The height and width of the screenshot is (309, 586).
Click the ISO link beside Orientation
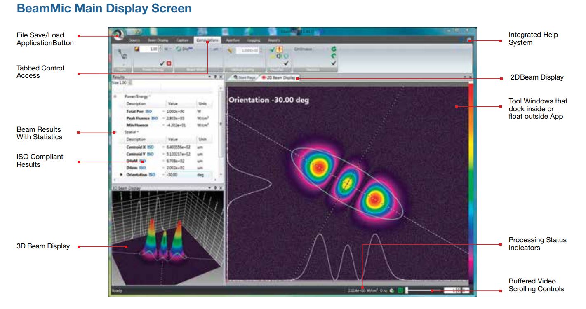point(152,175)
